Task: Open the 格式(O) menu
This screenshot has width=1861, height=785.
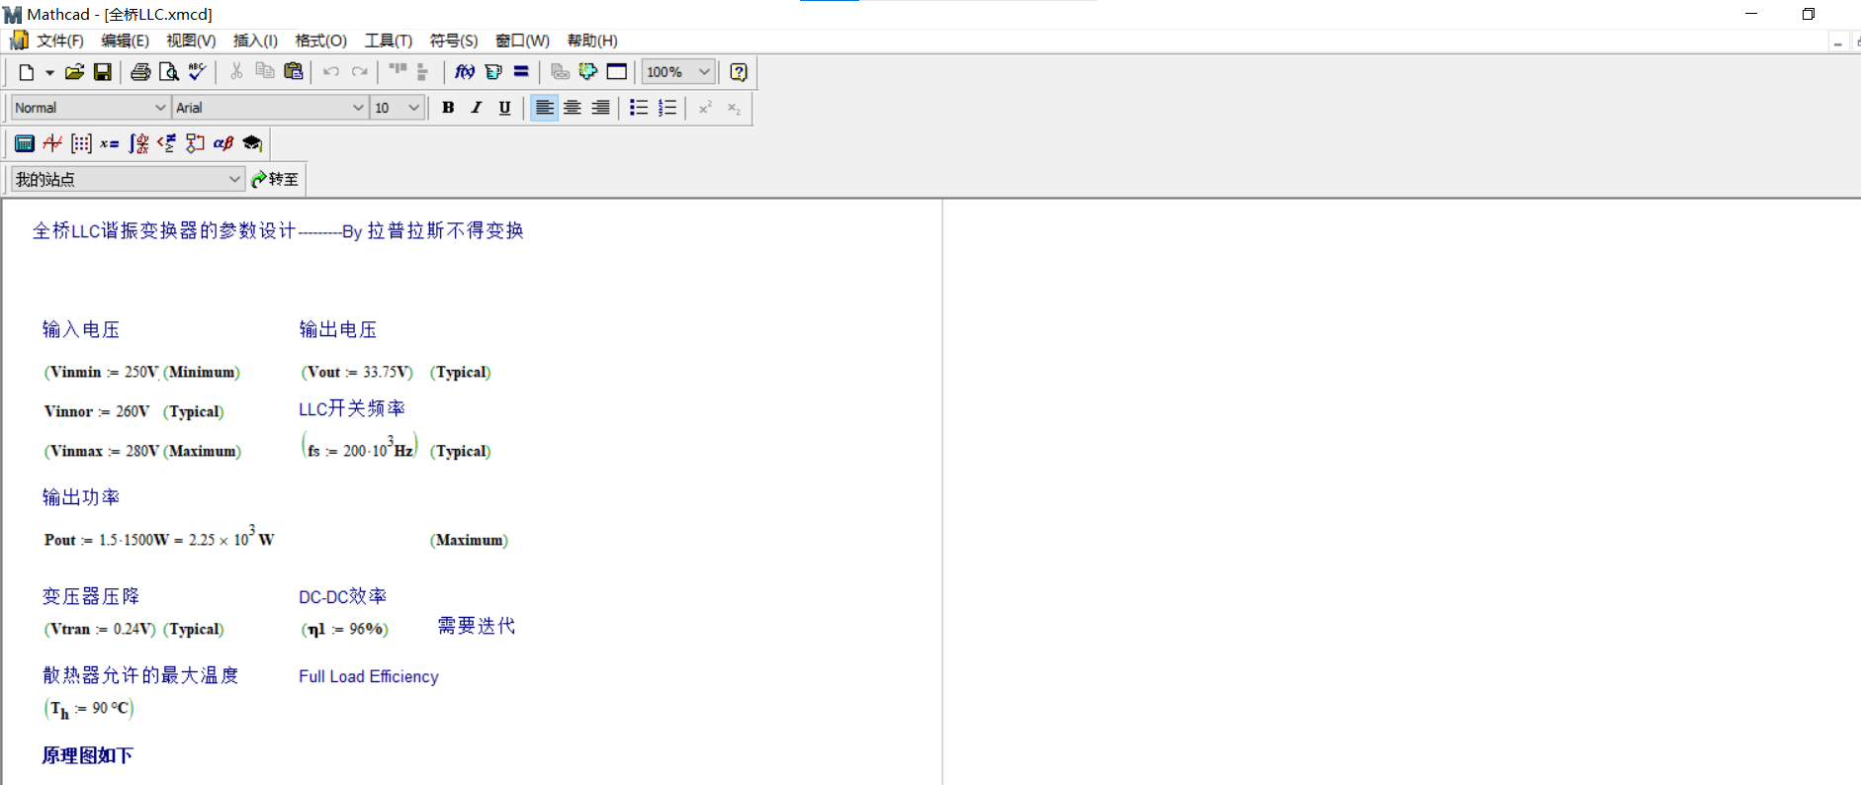Action: [x=320, y=41]
